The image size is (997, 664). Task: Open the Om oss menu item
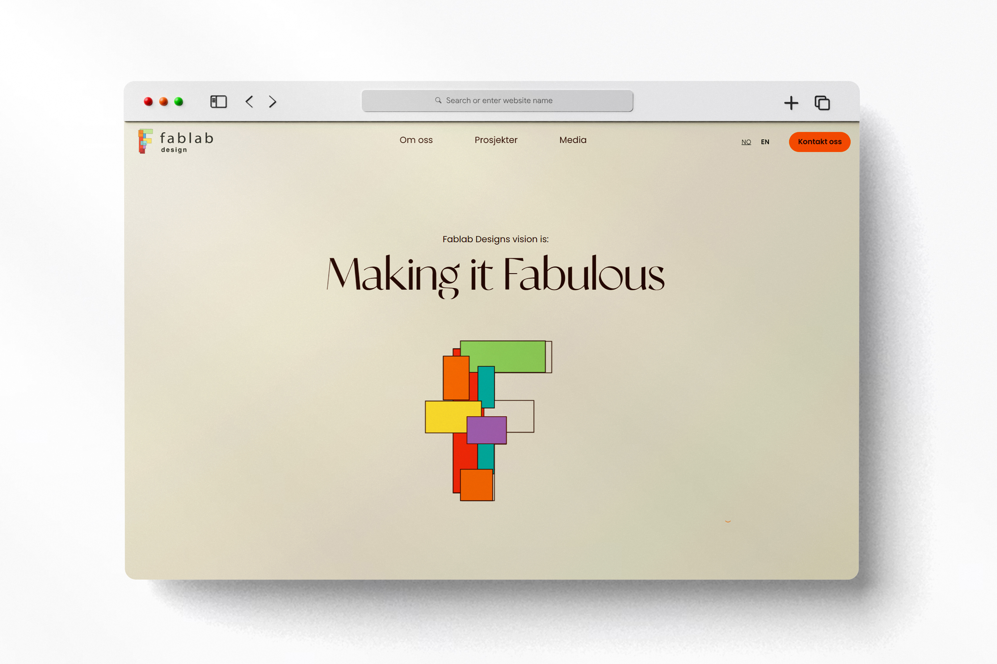click(x=416, y=140)
